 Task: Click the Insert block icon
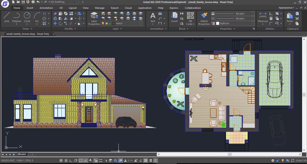(174, 17)
